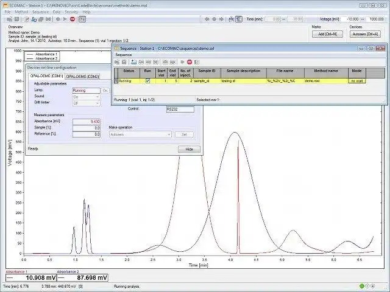Click the Set button beside Make operation
The image size is (390, 292).
(x=184, y=134)
